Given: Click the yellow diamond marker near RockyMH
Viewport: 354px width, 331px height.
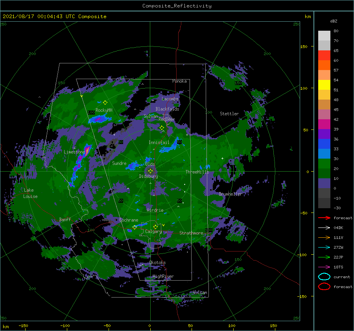Looking at the screenshot, I should (105, 103).
